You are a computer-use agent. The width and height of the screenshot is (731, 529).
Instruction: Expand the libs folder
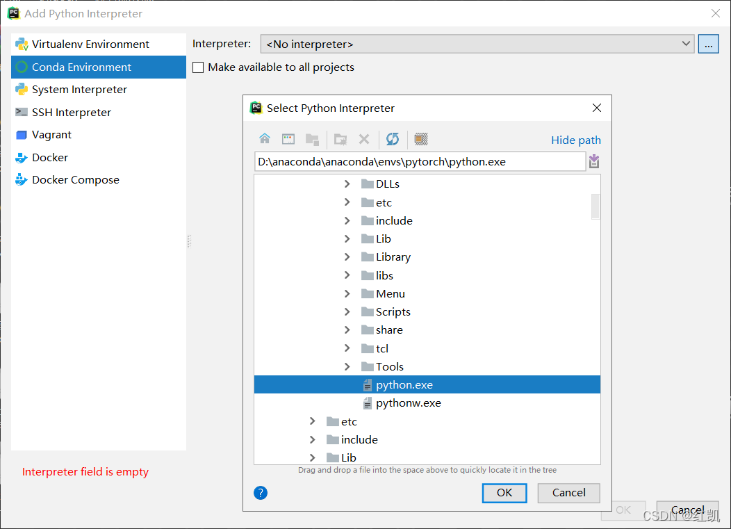[347, 275]
